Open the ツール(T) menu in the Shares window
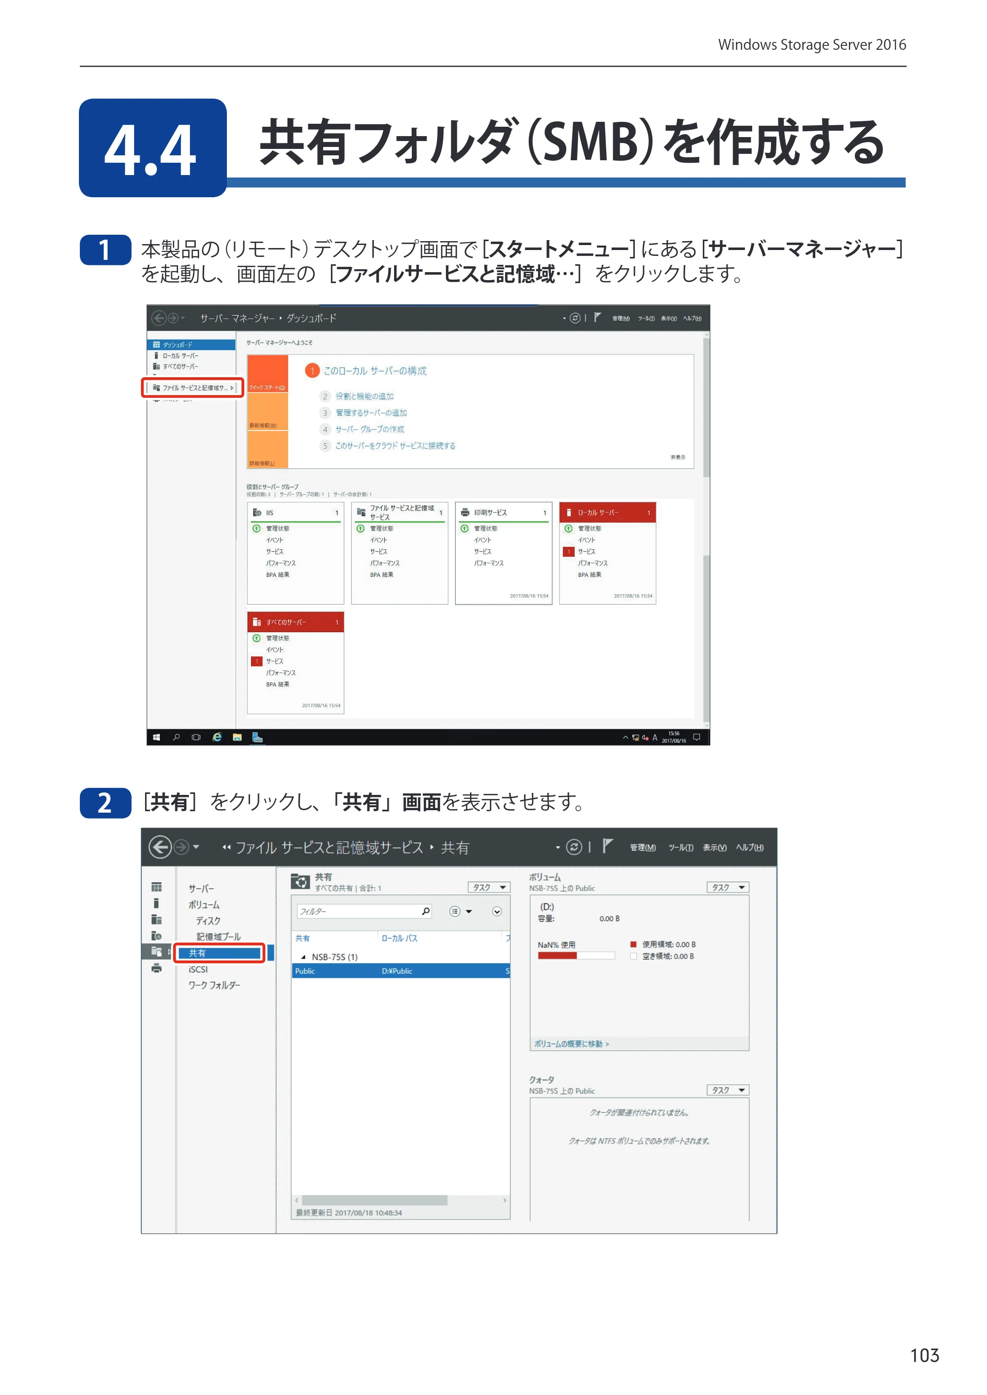 point(681,848)
